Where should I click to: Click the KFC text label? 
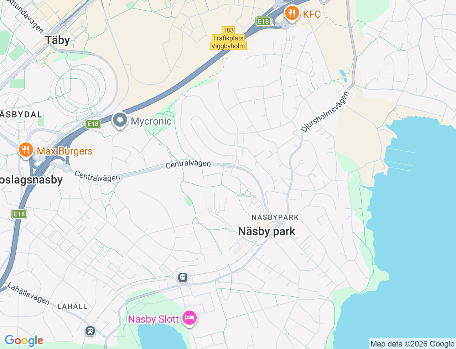(x=312, y=14)
